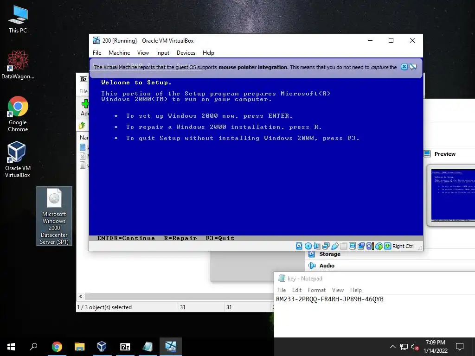Click the product key text in Notepad
This screenshot has height=356, width=475.
pos(330,299)
